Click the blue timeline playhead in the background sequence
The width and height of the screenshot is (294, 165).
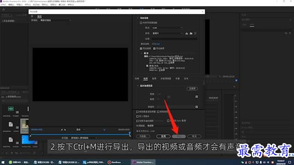(x=236, y=80)
